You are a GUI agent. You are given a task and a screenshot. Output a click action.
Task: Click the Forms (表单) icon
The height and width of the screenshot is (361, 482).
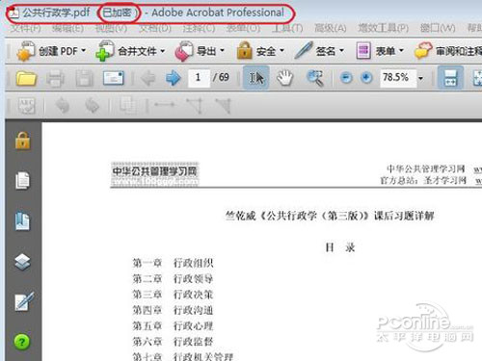coord(363,51)
